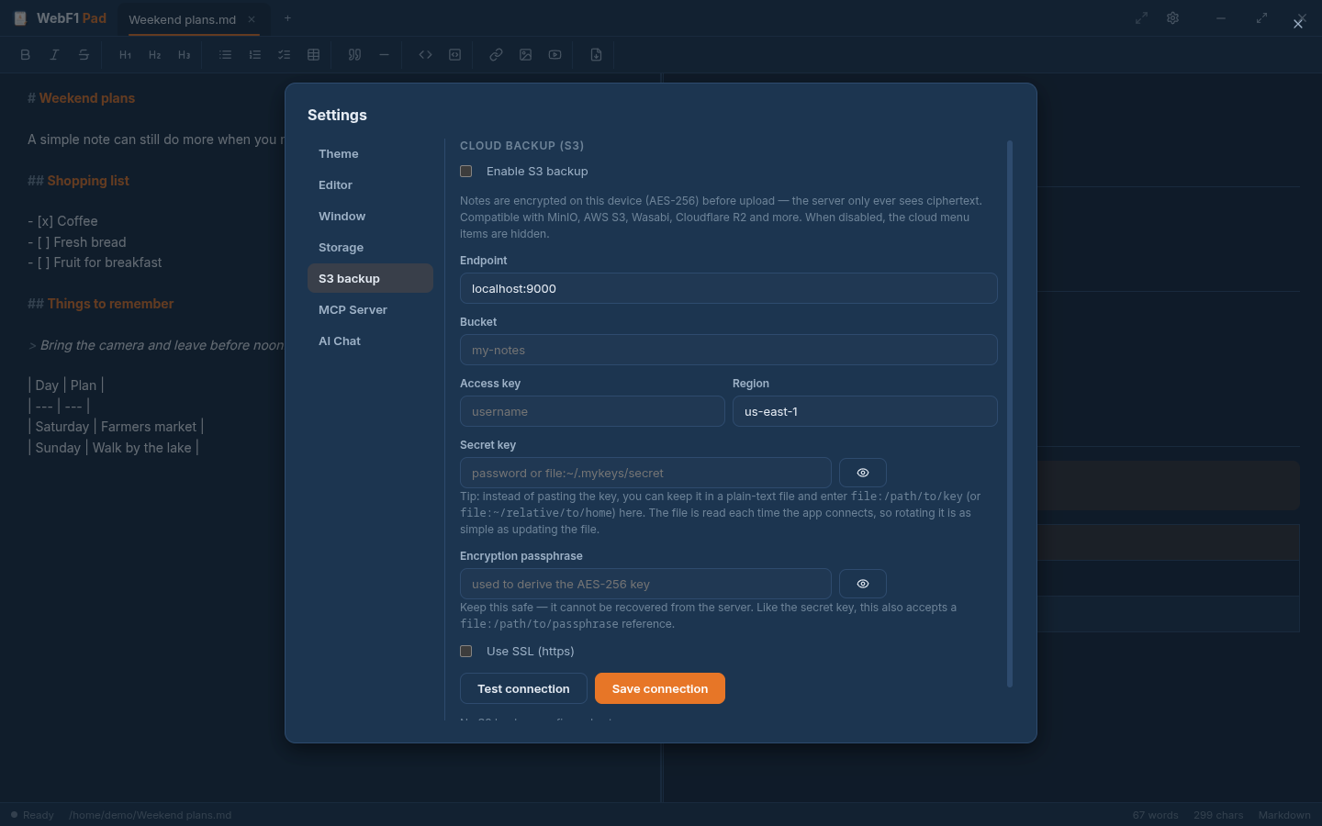Insert a code block
1322x826 pixels.
[455, 55]
